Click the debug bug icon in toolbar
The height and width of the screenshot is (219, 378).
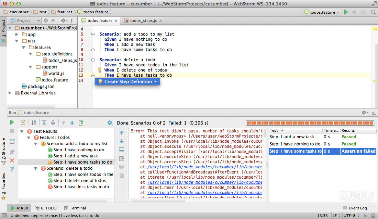point(354,12)
